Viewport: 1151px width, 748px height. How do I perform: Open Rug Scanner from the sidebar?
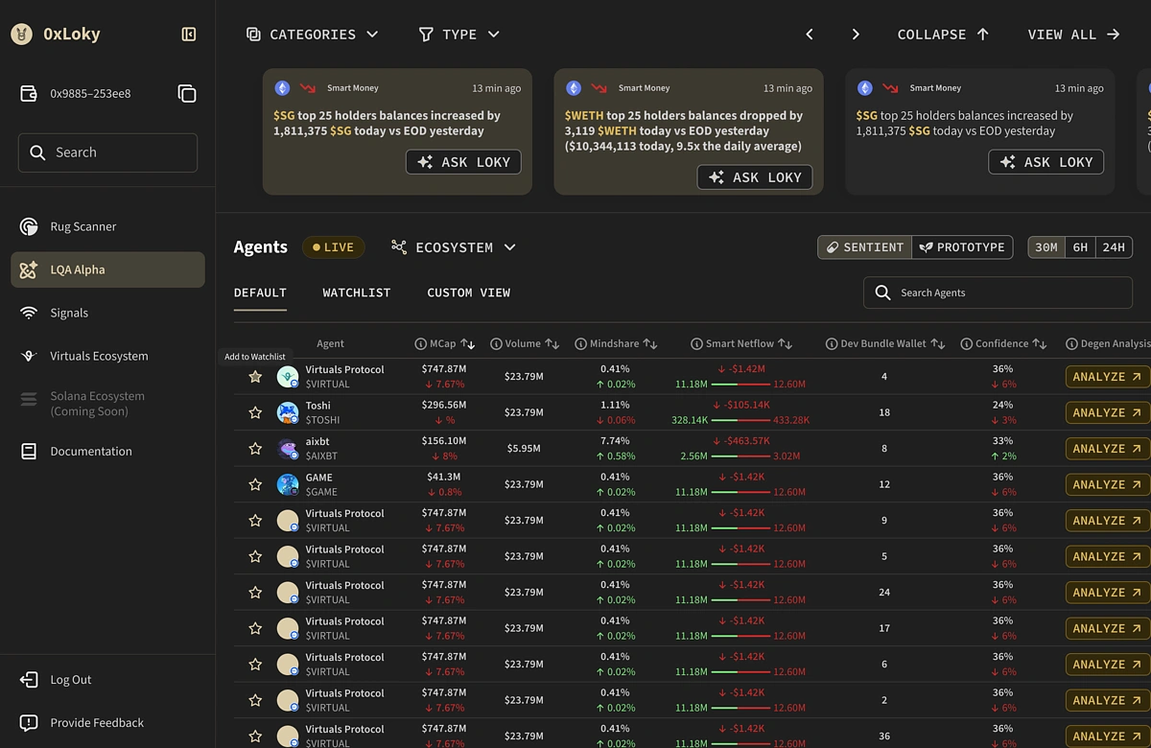tap(107, 226)
